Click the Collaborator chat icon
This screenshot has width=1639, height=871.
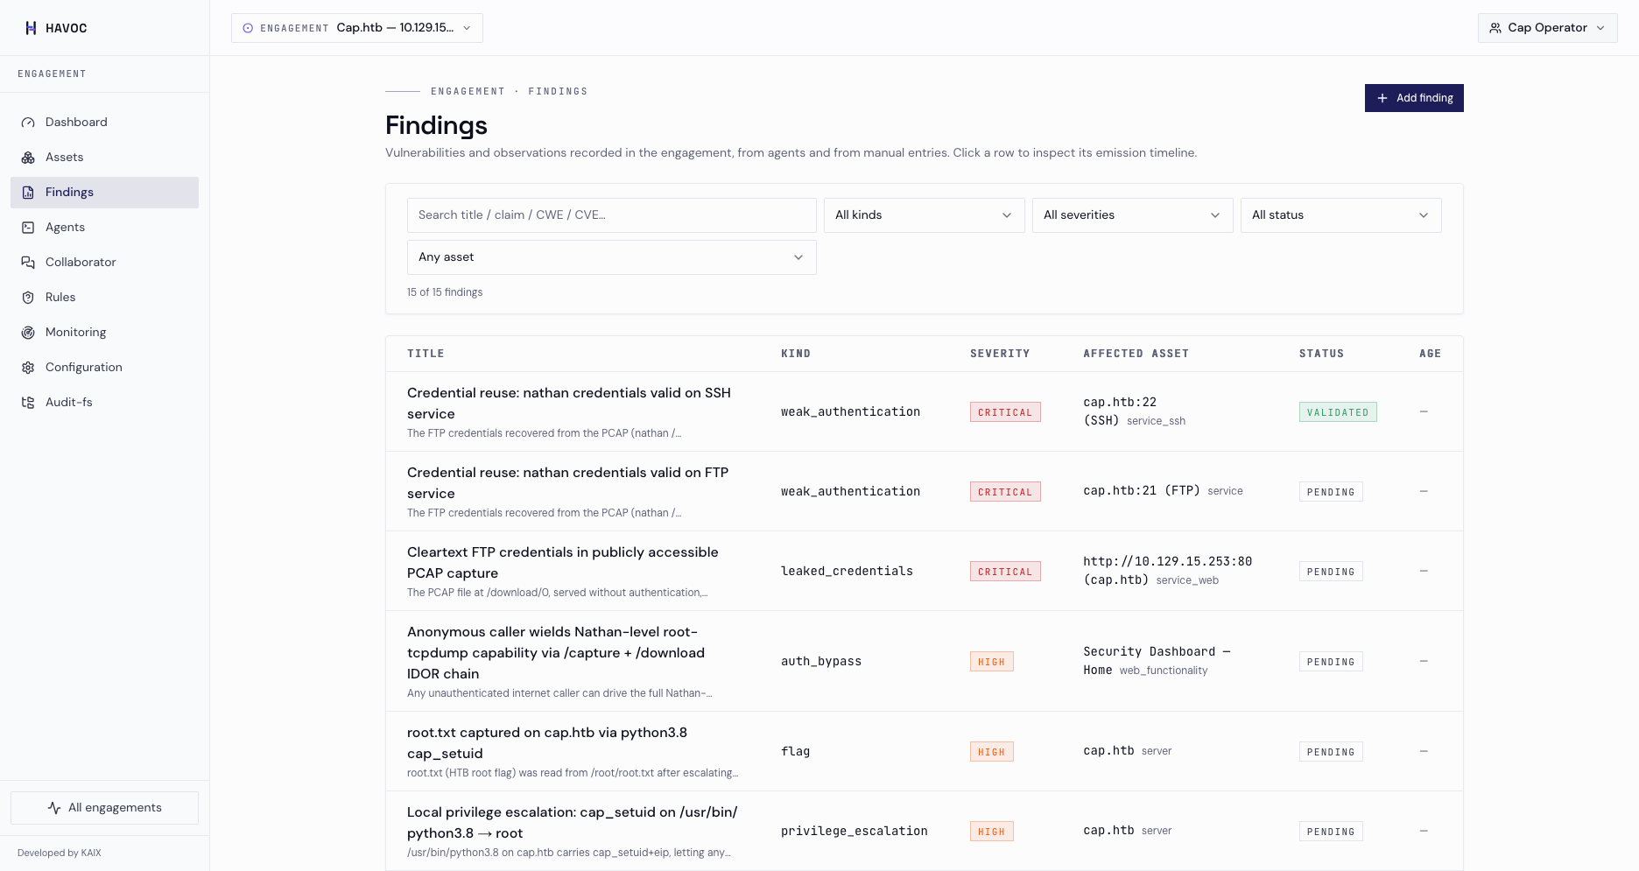pyautogui.click(x=28, y=263)
